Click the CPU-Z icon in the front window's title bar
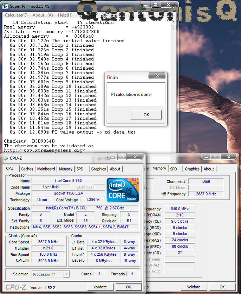This screenshot has width=241, height=294. coord(5,159)
